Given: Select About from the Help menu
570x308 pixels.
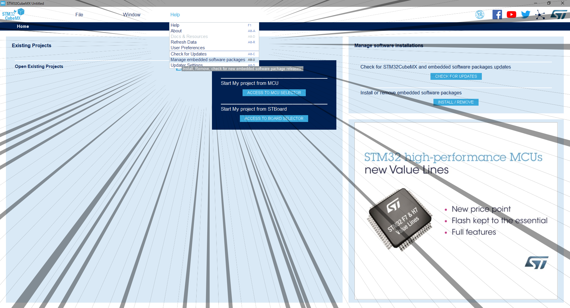Looking at the screenshot, I should pos(176,31).
